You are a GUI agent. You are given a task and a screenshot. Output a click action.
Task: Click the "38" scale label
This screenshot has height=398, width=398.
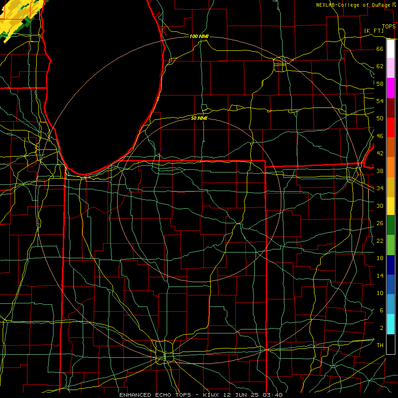[x=380, y=171]
